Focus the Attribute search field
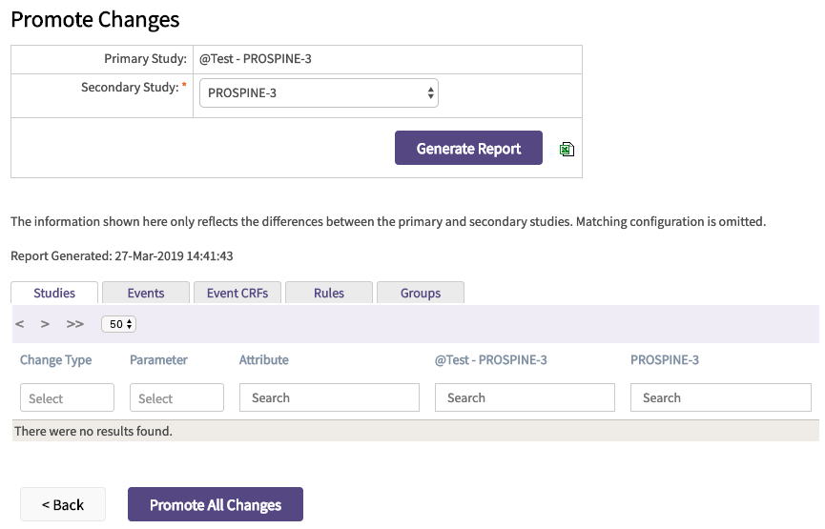Viewport: 825px width, 529px height. point(329,397)
